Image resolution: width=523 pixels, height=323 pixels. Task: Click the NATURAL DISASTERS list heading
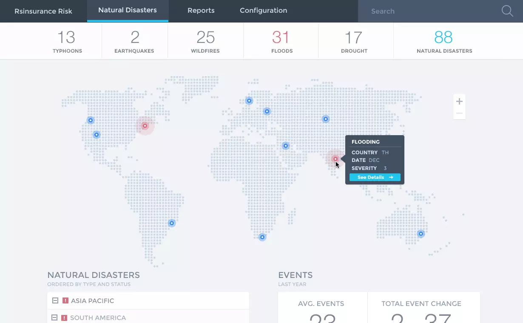pos(94,275)
